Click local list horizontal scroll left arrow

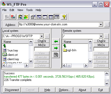(x=4, y=66)
